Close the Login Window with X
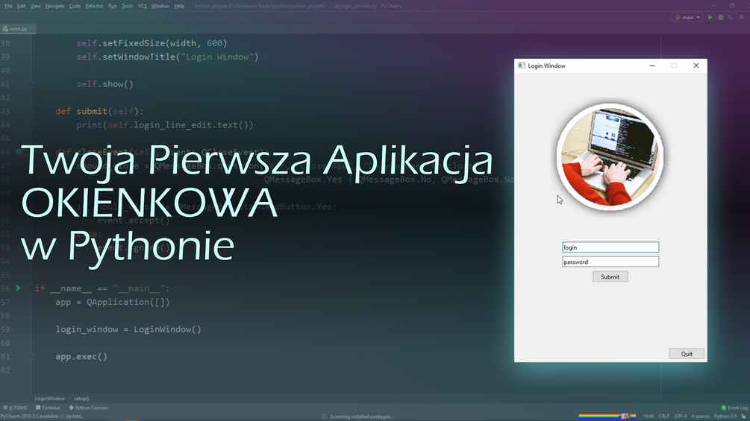The image size is (750, 421). [696, 66]
